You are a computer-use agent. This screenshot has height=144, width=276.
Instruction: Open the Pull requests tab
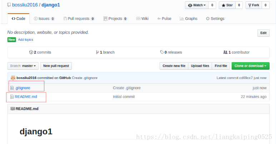(x=79, y=19)
